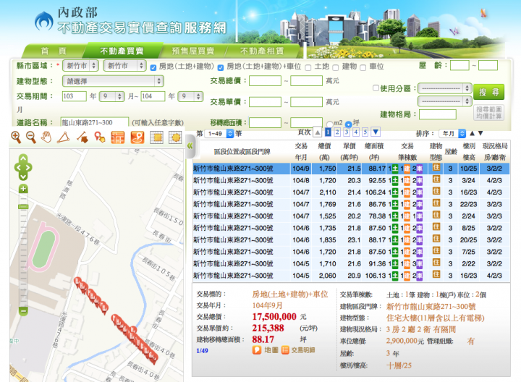Choose the square area selection tool
Screen dimensions: 521x382
[156, 137]
